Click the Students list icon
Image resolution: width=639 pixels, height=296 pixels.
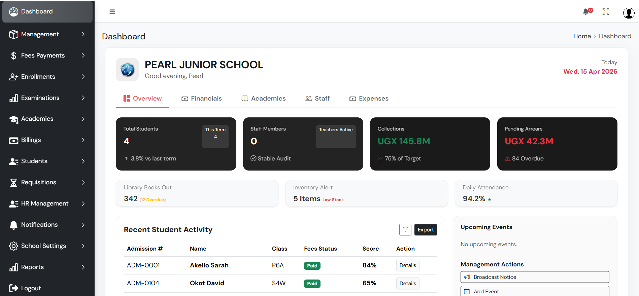click(13, 161)
